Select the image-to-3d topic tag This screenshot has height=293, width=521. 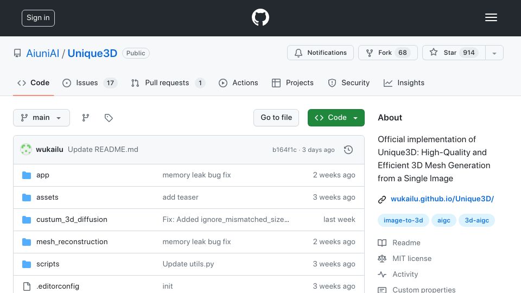pyautogui.click(x=403, y=220)
